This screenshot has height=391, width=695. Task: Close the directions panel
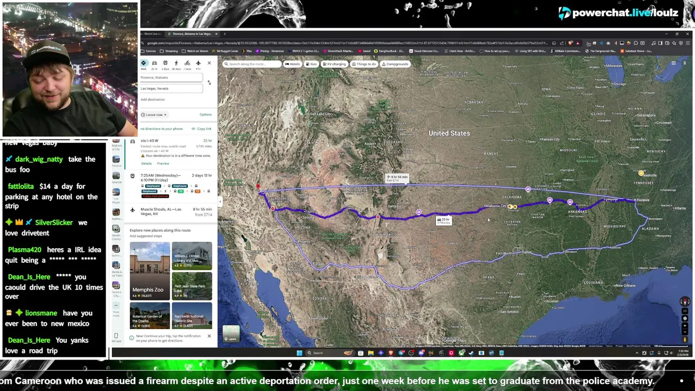pyautogui.click(x=209, y=63)
